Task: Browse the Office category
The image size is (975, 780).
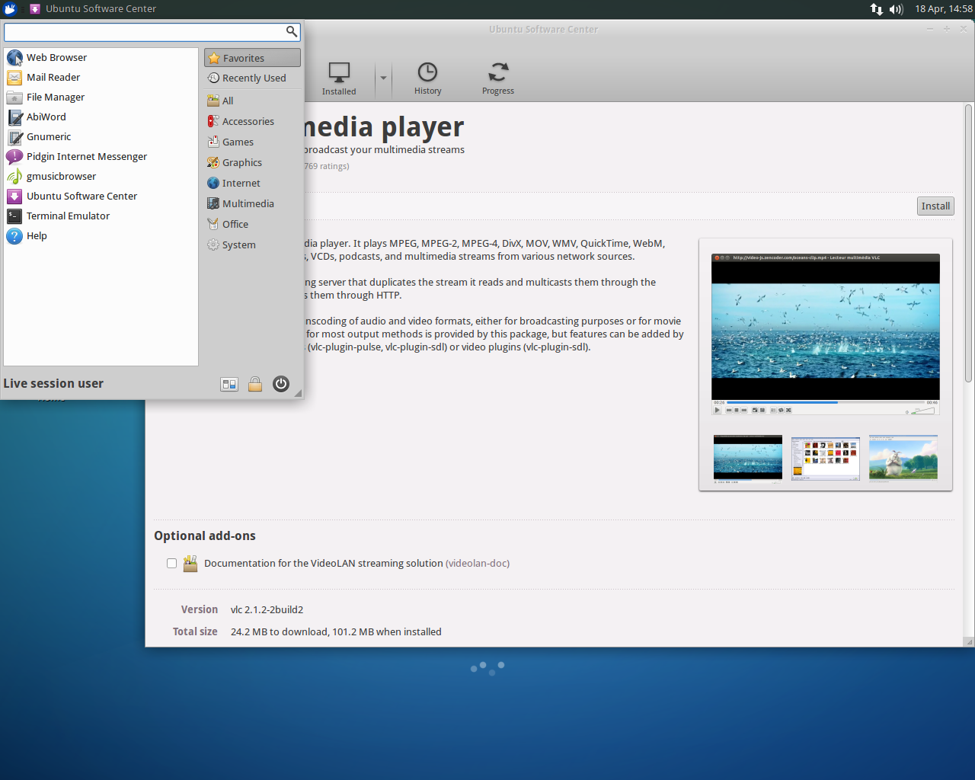Action: coord(252,224)
